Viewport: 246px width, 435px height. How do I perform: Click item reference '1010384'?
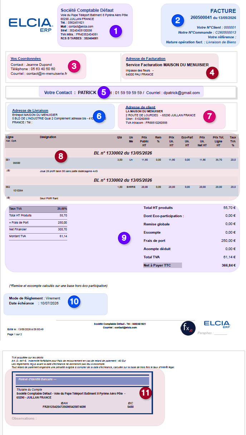pyautogui.click(x=18, y=190)
